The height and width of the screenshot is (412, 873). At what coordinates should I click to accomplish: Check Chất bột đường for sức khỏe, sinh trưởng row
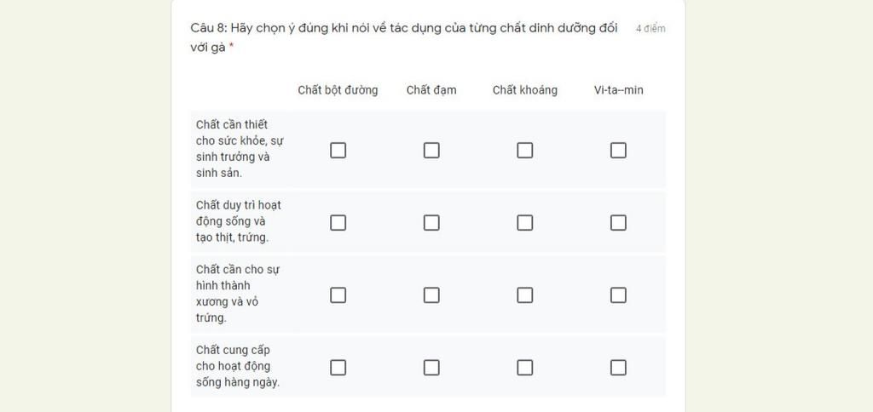tap(338, 150)
